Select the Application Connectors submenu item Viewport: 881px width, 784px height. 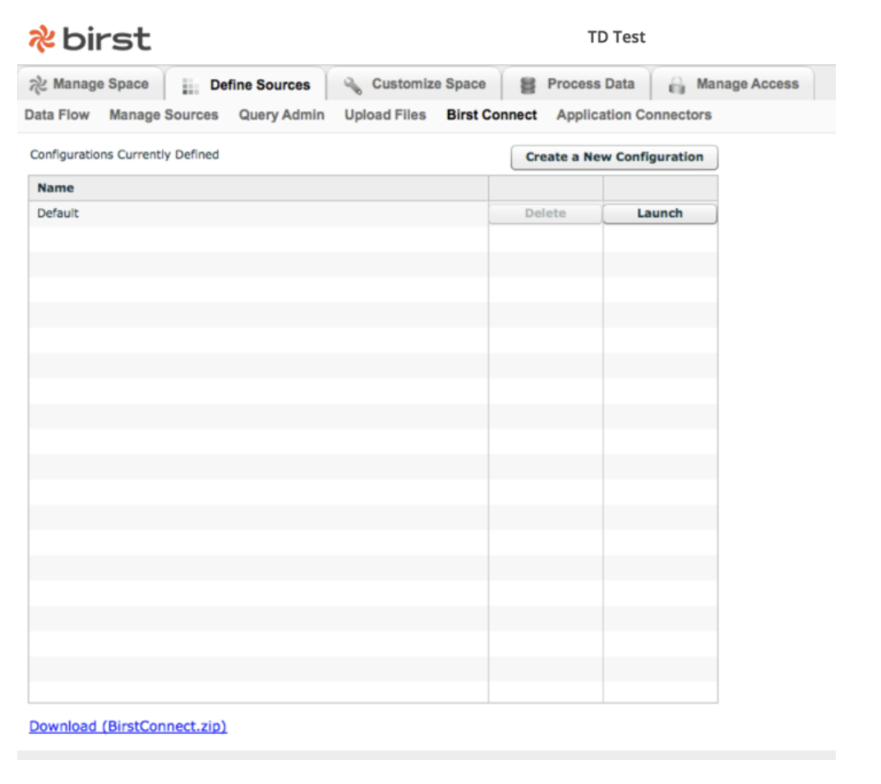click(x=634, y=115)
